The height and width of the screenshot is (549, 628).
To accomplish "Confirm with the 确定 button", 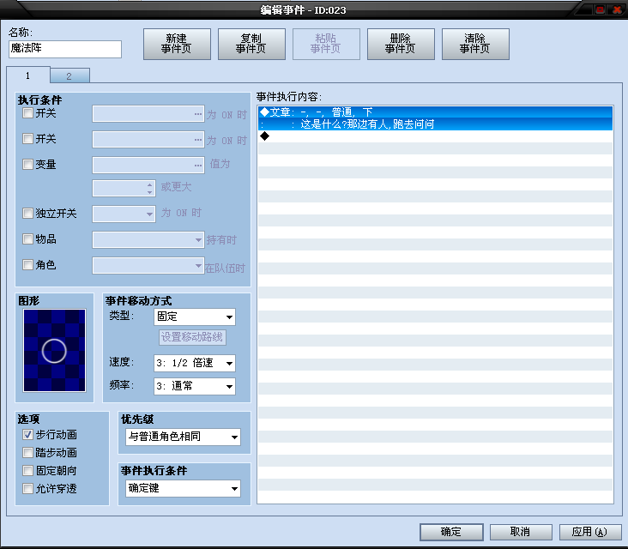I will tap(451, 532).
